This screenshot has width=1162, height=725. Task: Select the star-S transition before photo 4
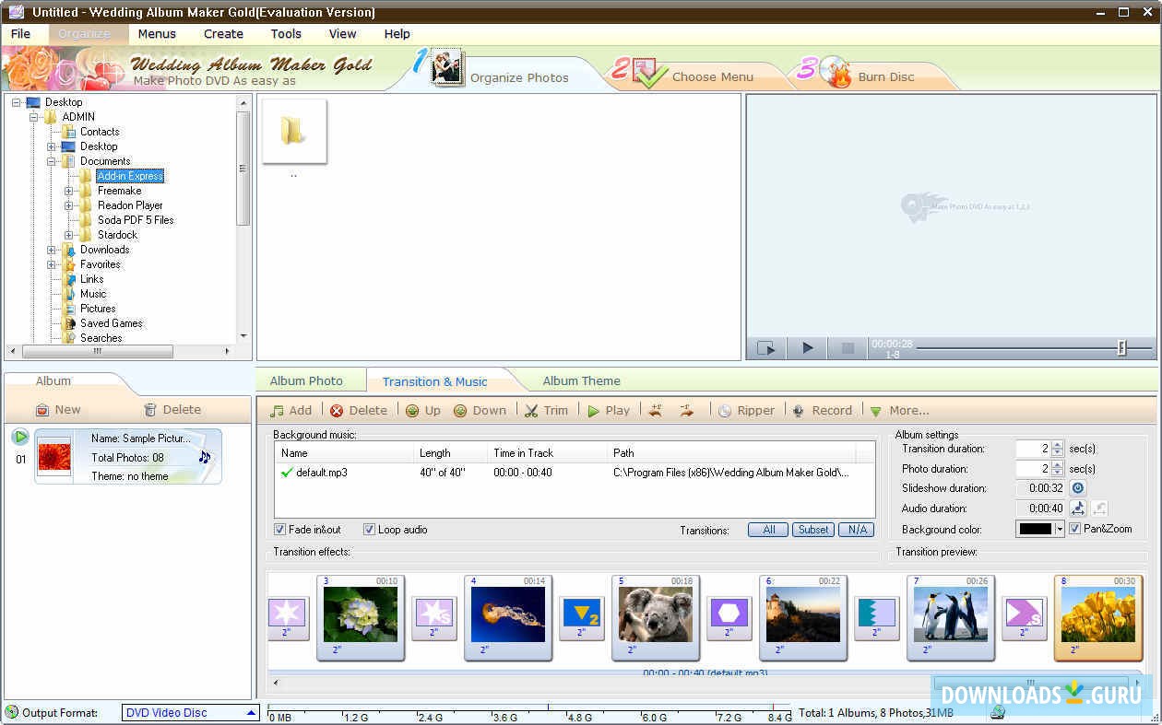pyautogui.click(x=433, y=618)
